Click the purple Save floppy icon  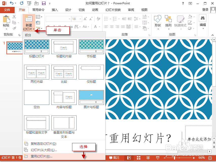point(44,3)
